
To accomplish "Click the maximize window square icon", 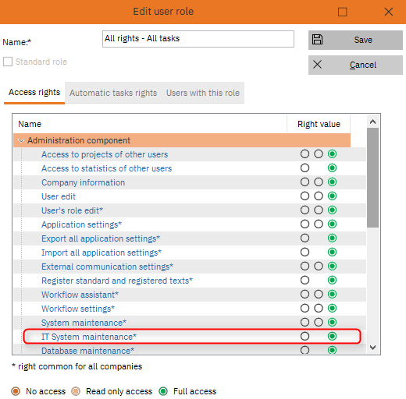I will 342,12.
